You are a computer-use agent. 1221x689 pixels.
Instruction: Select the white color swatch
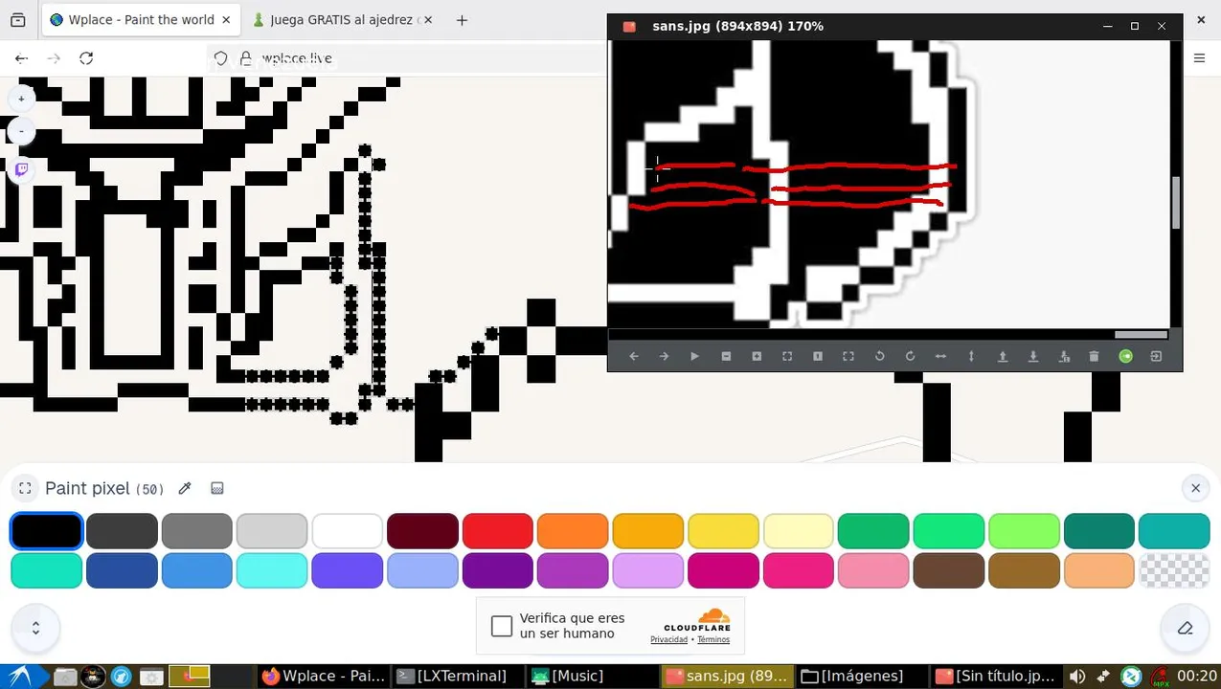(x=348, y=531)
